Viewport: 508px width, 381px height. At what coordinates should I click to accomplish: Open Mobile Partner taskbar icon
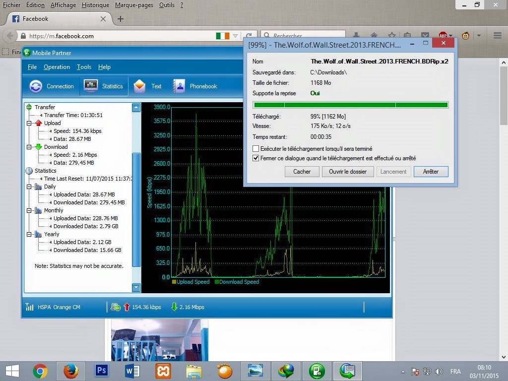(x=317, y=371)
